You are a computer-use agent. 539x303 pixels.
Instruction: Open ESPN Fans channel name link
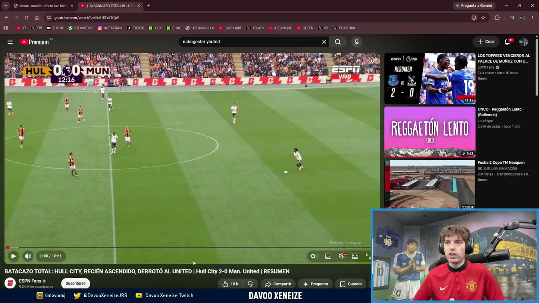30,281
